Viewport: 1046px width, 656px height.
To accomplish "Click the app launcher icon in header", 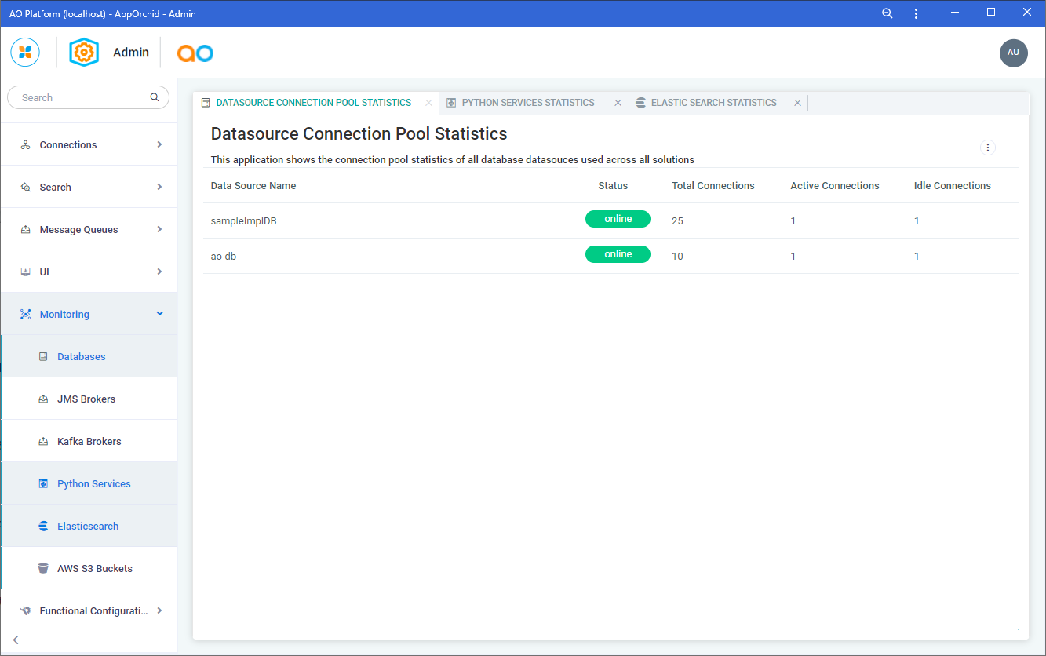I will click(25, 53).
